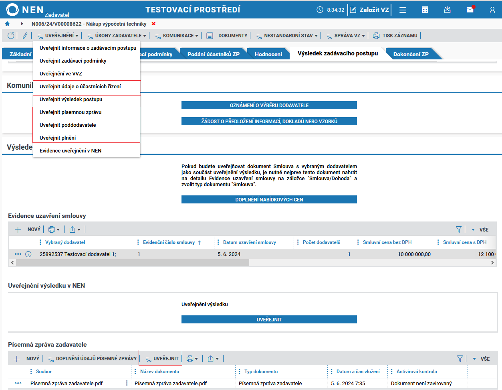
Task: Open export dropdown in Evidence uzavření smlouvy toolbar
Action: pyautogui.click(x=75, y=230)
